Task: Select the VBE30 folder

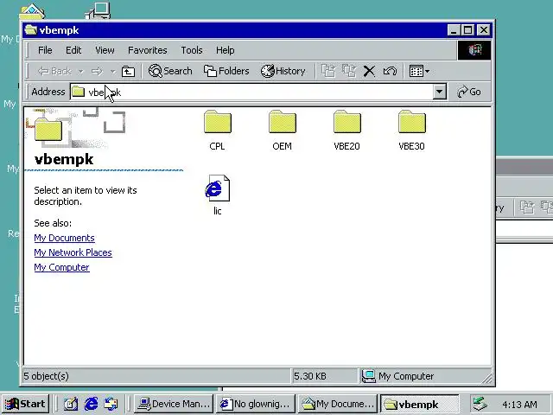Action: 411,130
